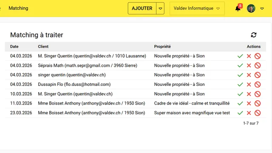This screenshot has width=272, height=153.
Task: Accept match for singer quentin lowercase row
Action: [240, 75]
